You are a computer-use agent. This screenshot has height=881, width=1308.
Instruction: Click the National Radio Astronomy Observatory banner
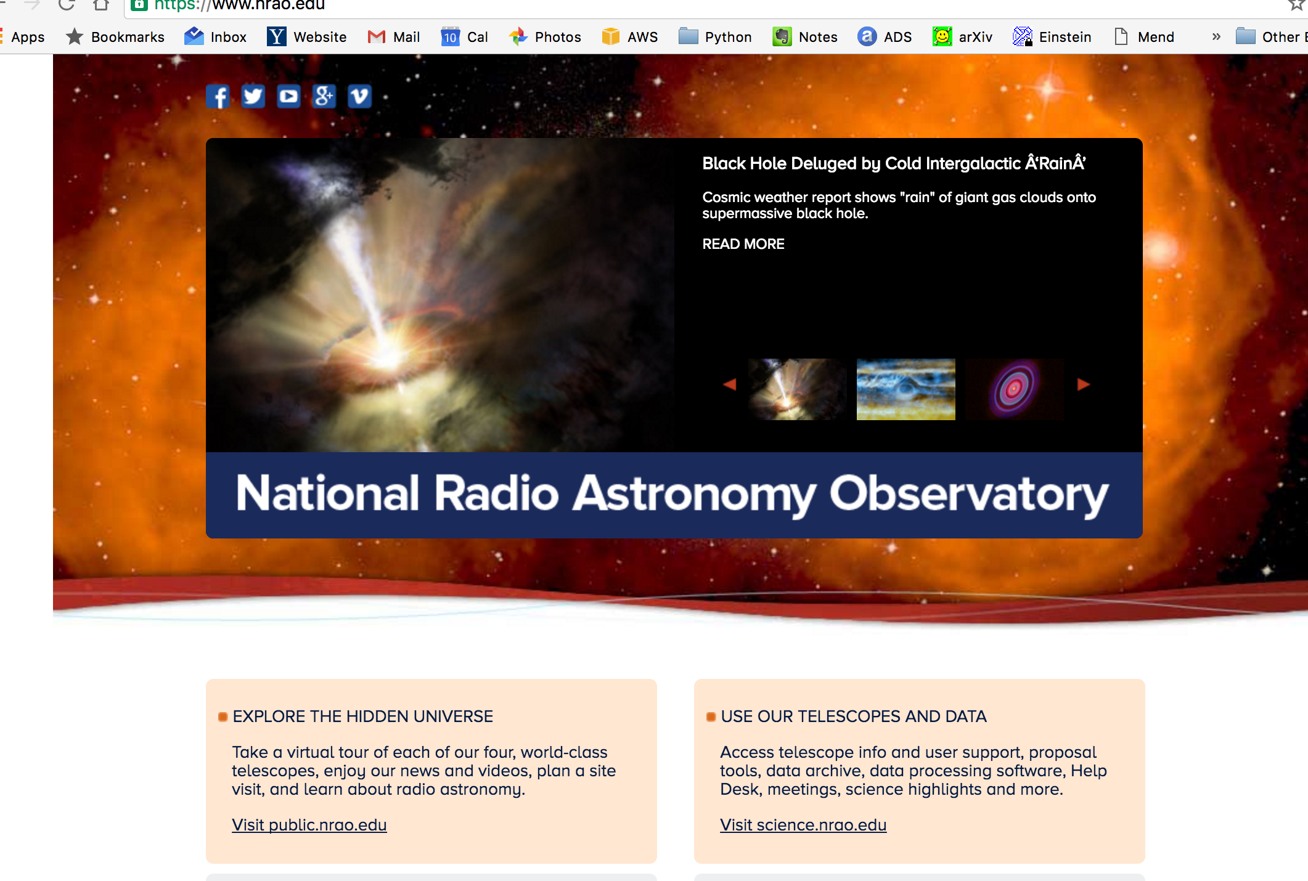[674, 495]
